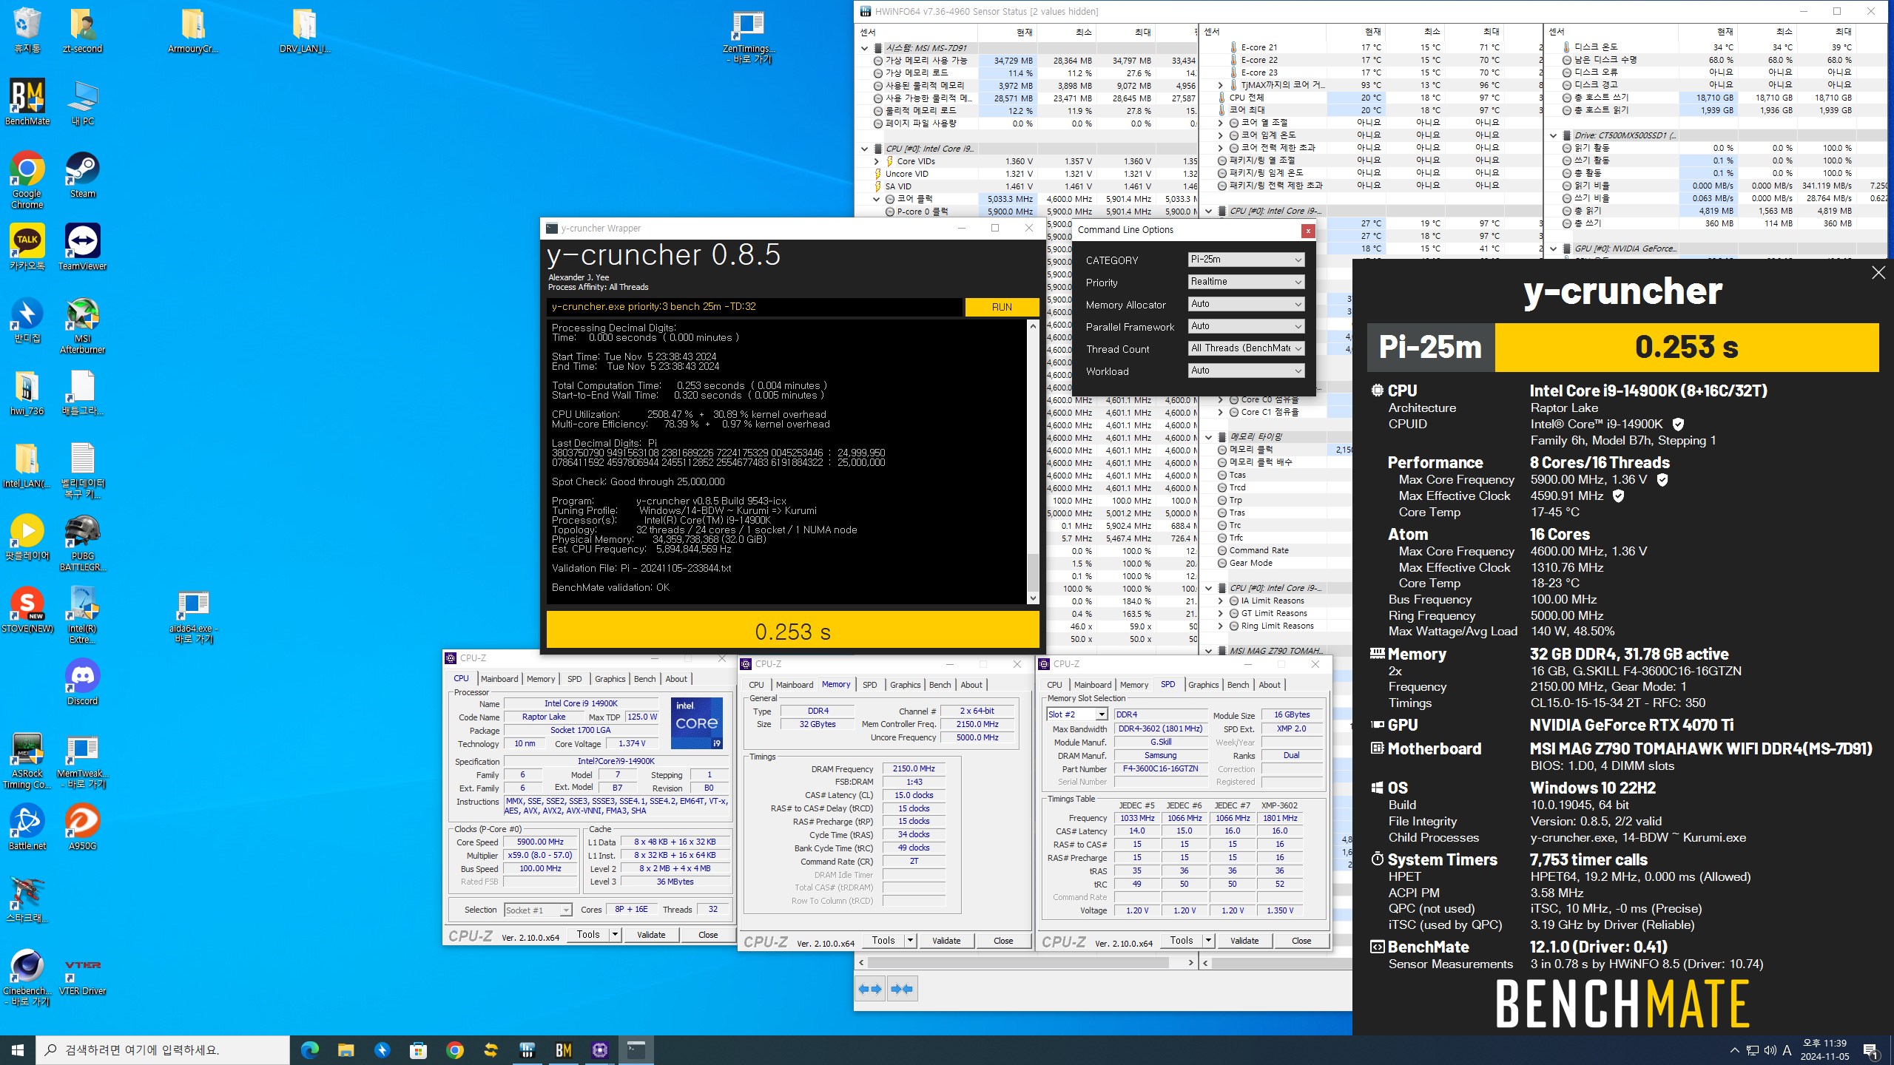This screenshot has width=1894, height=1065.
Task: Switch to About tab in CPU-Z SPD window
Action: pyautogui.click(x=1270, y=685)
